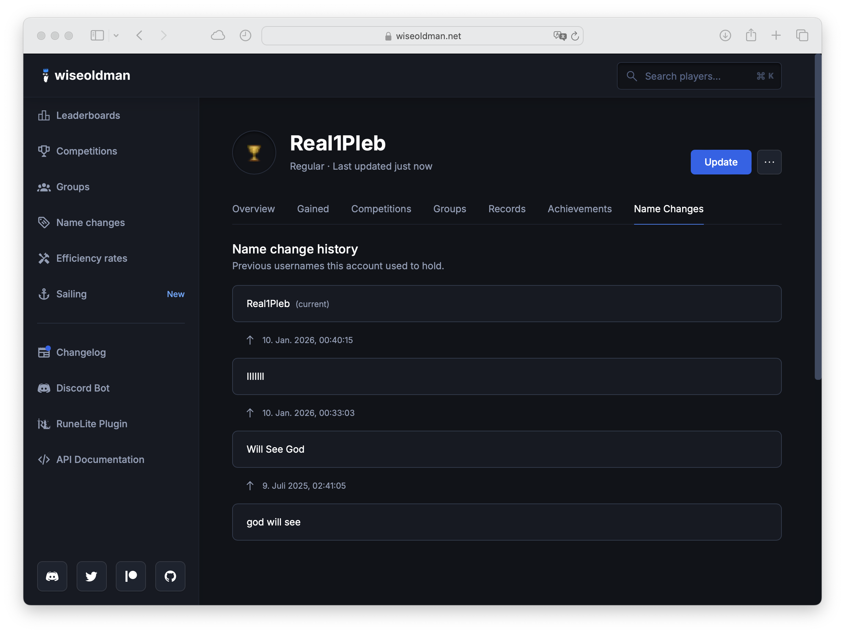Open the three-dots player options menu
845x634 pixels.
[x=769, y=162]
